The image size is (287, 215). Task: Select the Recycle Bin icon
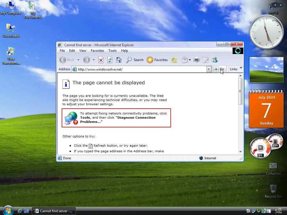click(273, 191)
